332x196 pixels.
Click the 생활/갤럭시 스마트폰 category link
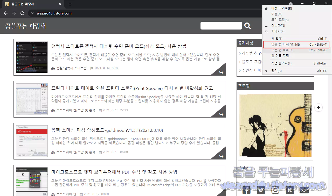[72, 68]
